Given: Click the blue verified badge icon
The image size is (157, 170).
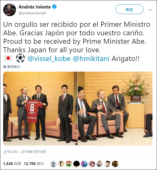Looking at the screenshot, I should pyautogui.click(x=54, y=7).
